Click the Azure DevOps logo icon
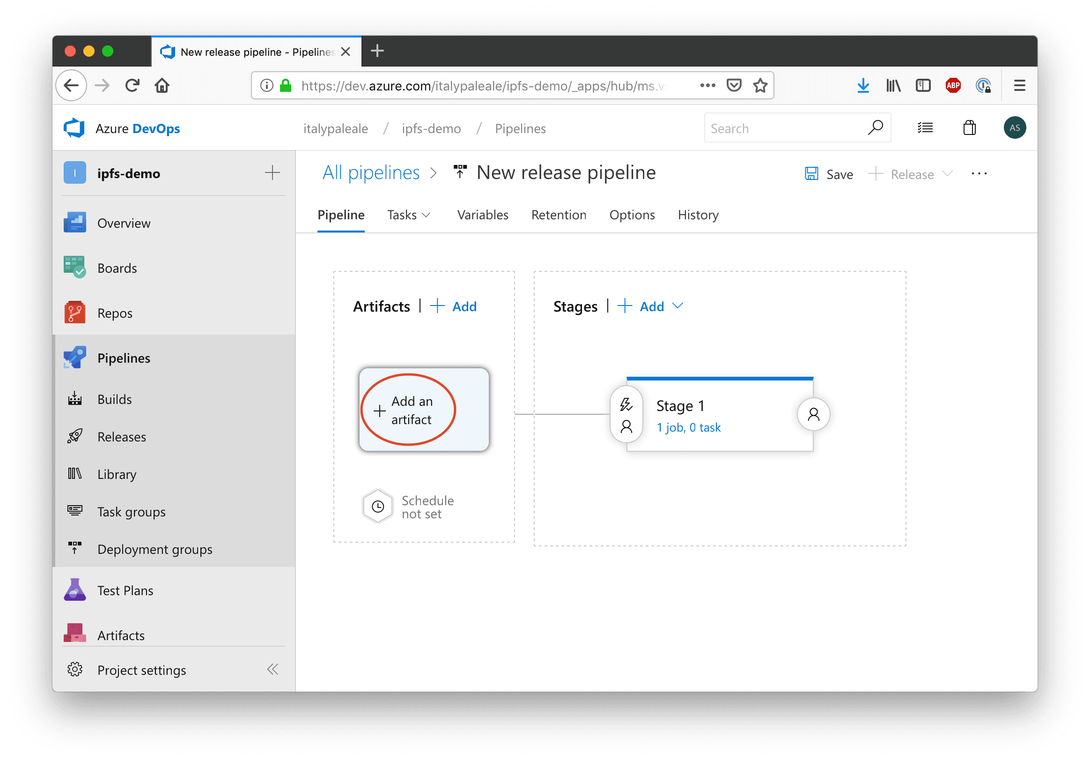 pyautogui.click(x=74, y=128)
